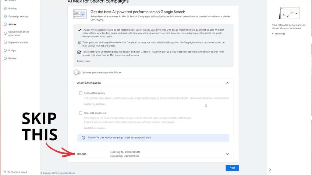Check the Text customization checkbox
312x175 pixels.
(x=80, y=93)
